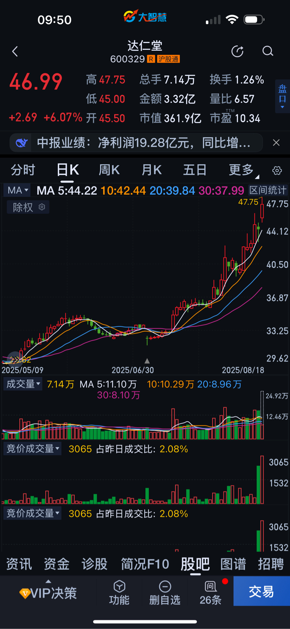Toggle the 除权 adjustment setting
This screenshot has width=290, height=629.
[x=23, y=207]
